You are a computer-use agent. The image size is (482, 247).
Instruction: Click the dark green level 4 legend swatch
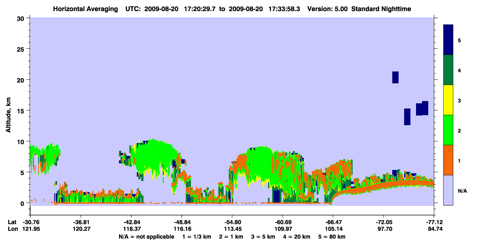pyautogui.click(x=448, y=70)
